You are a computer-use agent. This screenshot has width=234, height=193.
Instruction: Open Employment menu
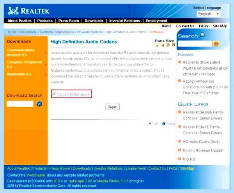pyautogui.click(x=156, y=21)
